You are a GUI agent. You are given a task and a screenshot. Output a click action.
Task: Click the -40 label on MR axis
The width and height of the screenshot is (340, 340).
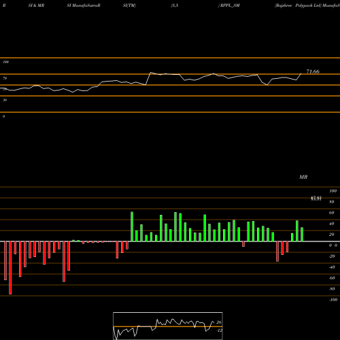point(332,267)
